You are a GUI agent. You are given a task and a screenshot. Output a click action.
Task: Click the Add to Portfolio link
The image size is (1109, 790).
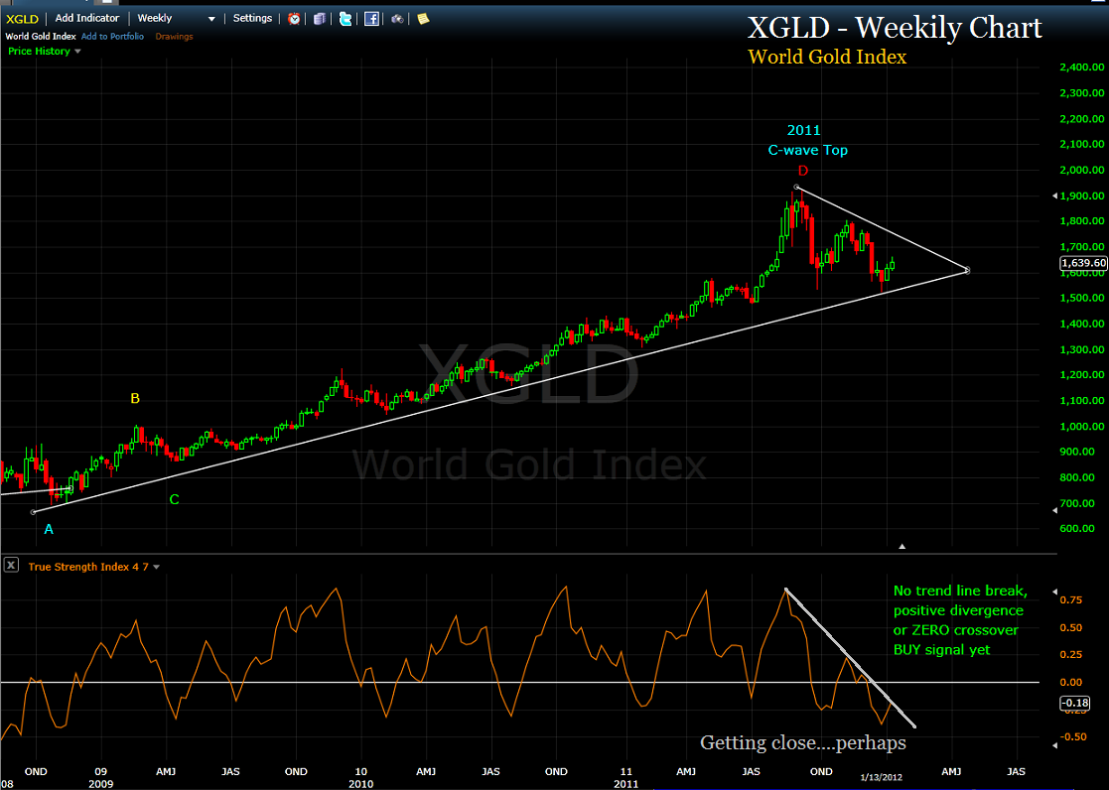[x=112, y=36]
